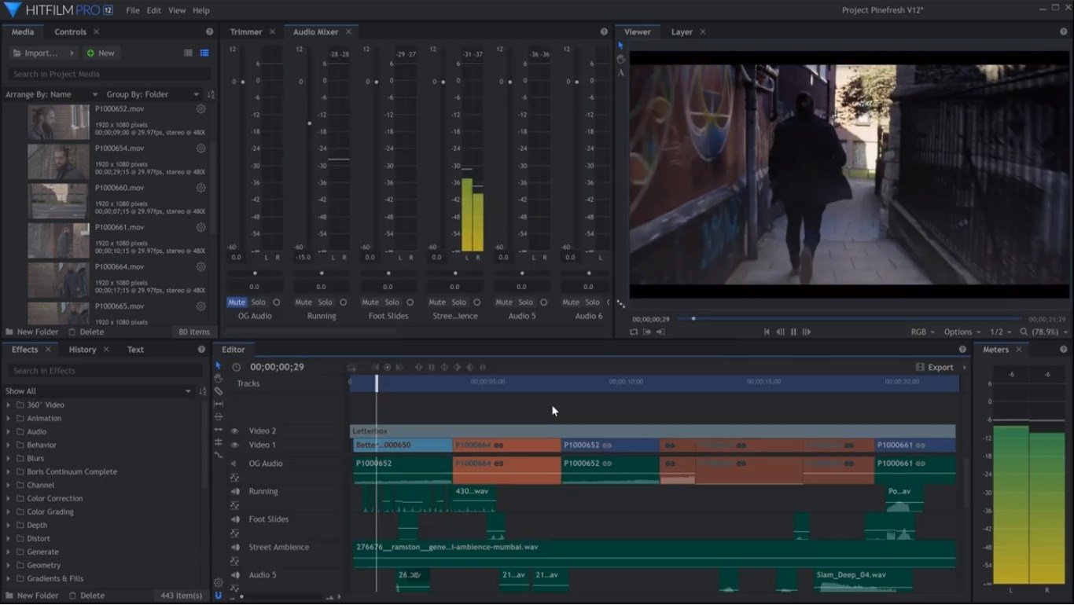1074x605 pixels.
Task: Click the New button in Media panel
Action: 100,53
